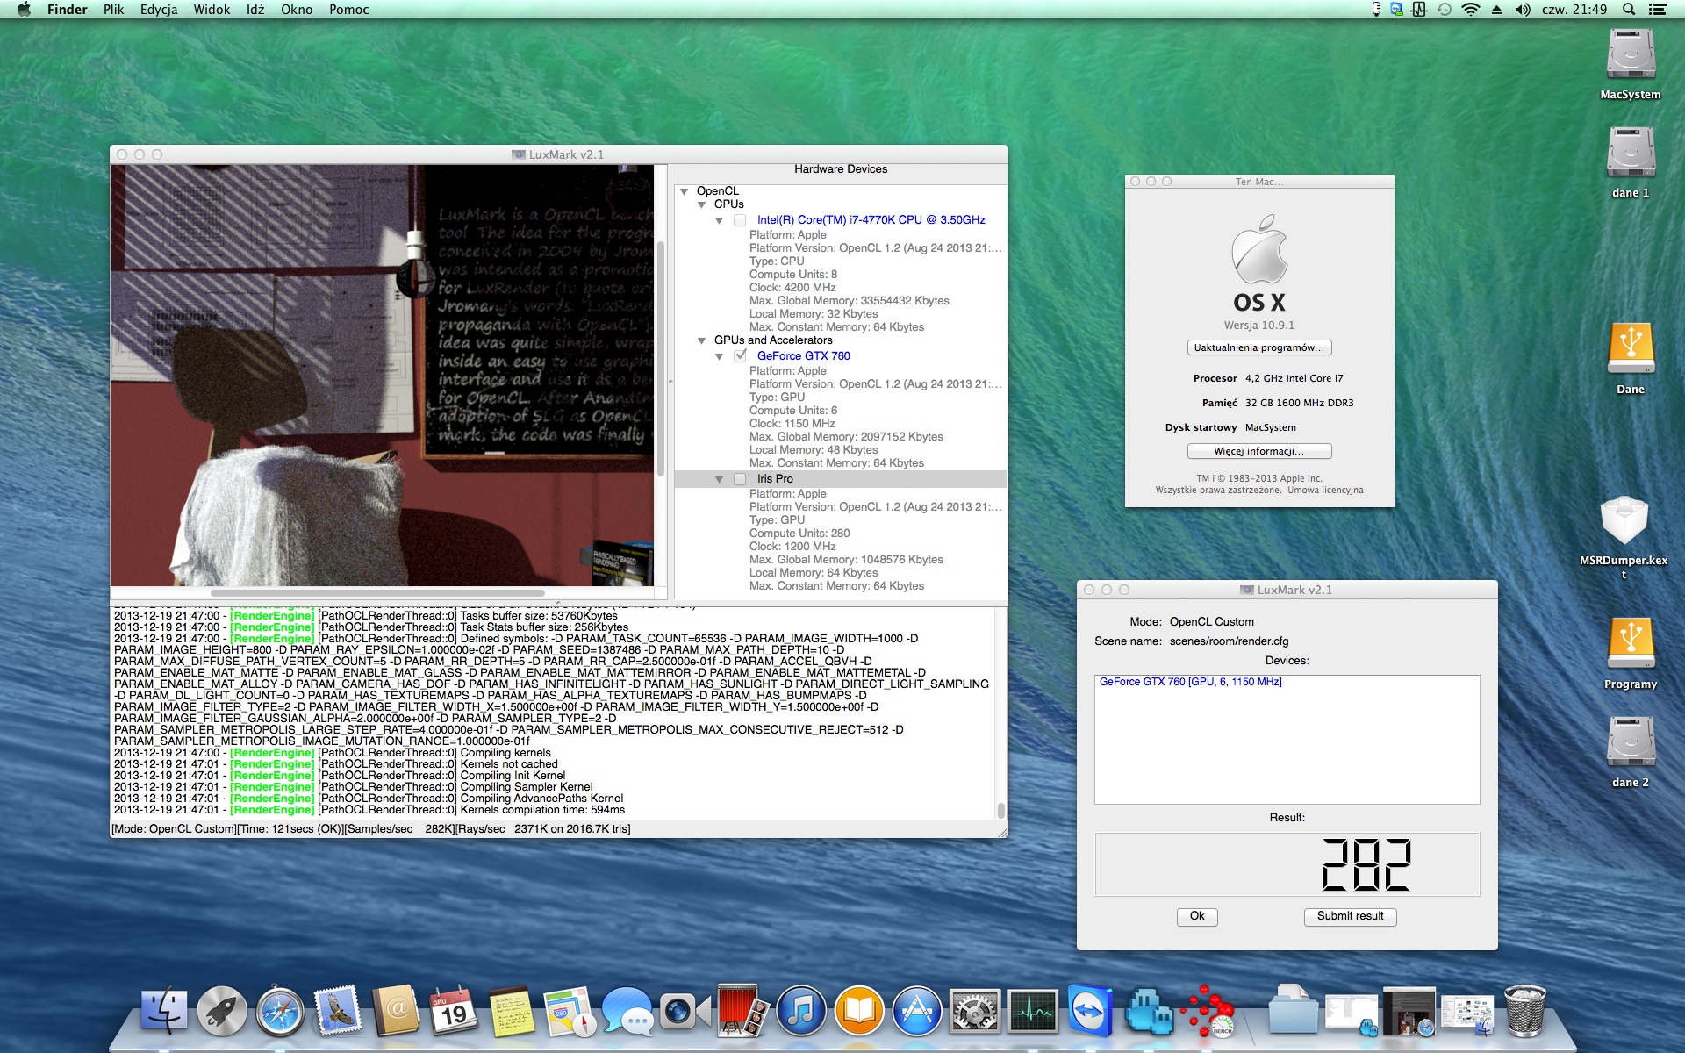Open the Edycja menu
The height and width of the screenshot is (1053, 1685).
159,10
